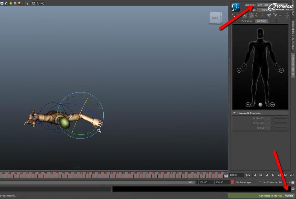Viewport: 296px width, 199px height.
Task: Click the BACK face of the view cube
Action: click(x=215, y=18)
